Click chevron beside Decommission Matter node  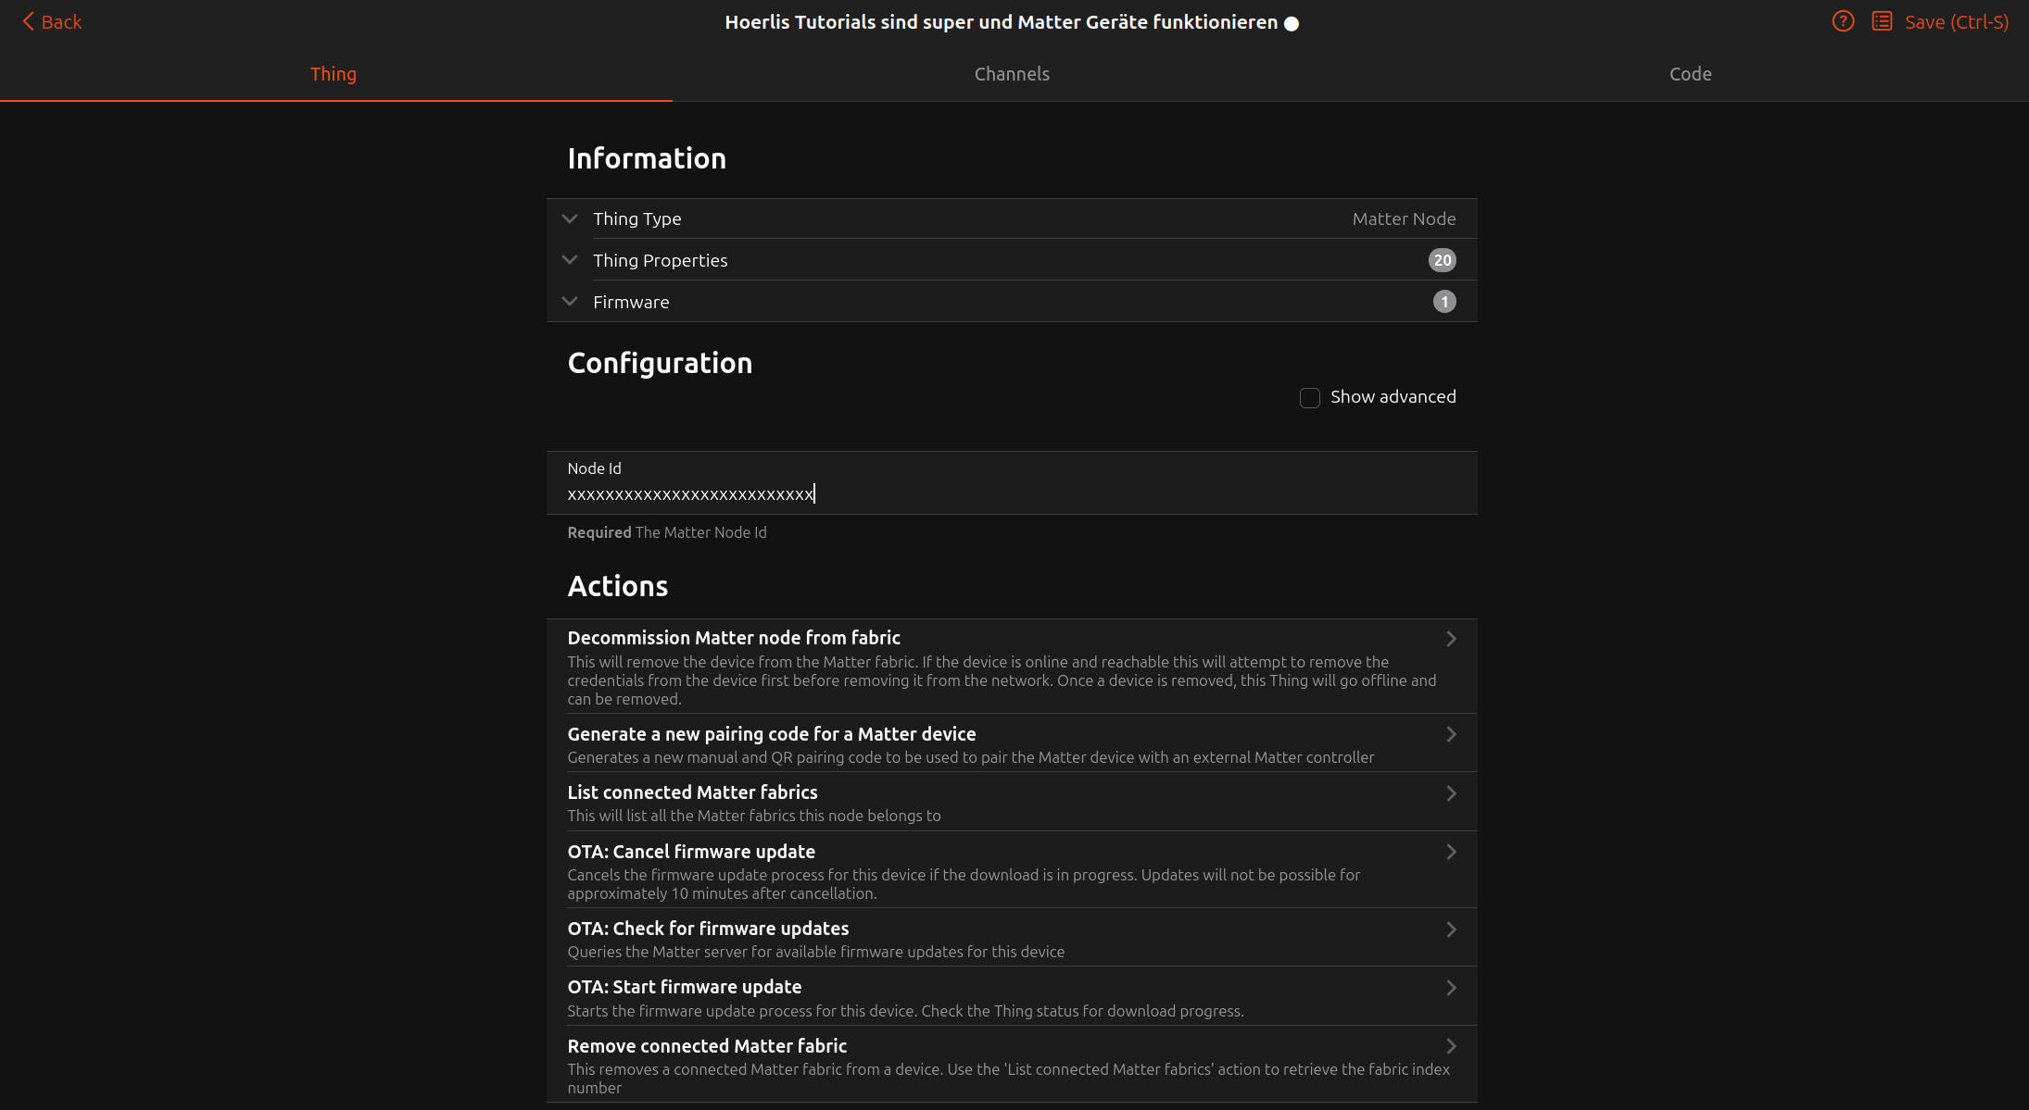[1451, 639]
